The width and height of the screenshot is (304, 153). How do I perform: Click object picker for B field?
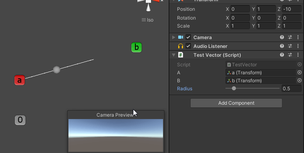click(300, 80)
